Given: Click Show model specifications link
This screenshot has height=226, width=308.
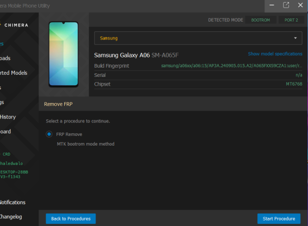Looking at the screenshot, I should 275,54.
